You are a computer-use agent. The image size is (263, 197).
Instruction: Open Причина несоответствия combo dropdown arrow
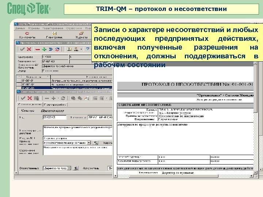click(89, 143)
